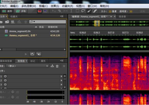Viewport: 149px width, 105px height.
Task: Open the 视图(V) menu
Action: click(x=80, y=6)
